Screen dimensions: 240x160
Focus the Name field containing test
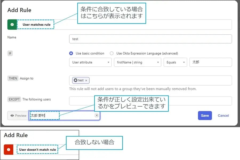[x=150, y=39]
